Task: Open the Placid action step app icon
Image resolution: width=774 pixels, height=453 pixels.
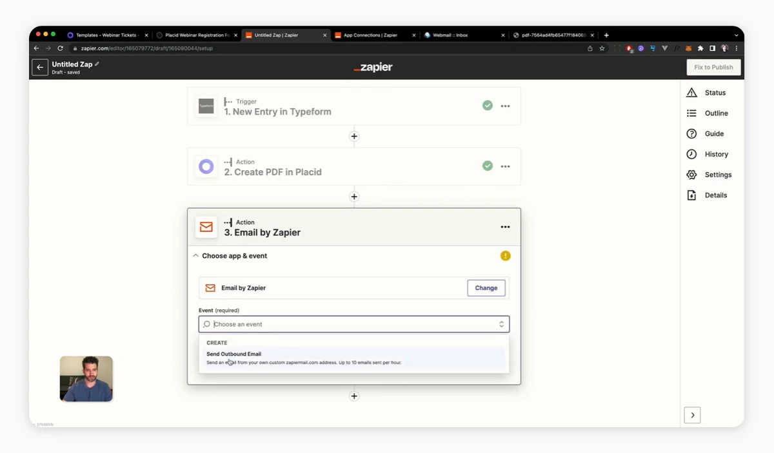Action: 206,167
